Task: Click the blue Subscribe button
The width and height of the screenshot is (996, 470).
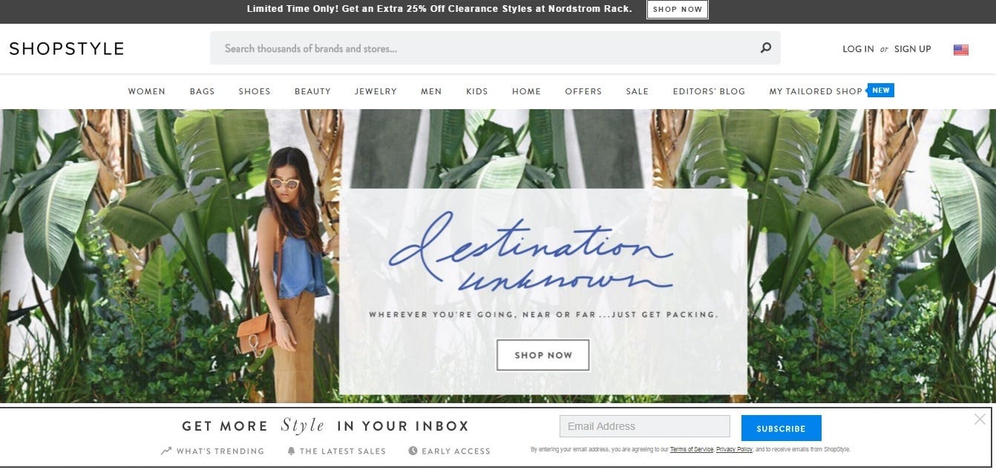Action: (x=781, y=428)
